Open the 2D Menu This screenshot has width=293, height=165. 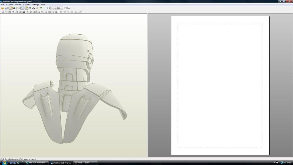[26, 5]
